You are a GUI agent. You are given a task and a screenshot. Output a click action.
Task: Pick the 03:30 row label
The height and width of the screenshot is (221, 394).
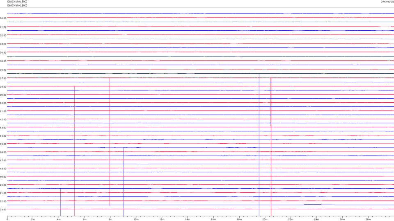(x=3, y=44)
